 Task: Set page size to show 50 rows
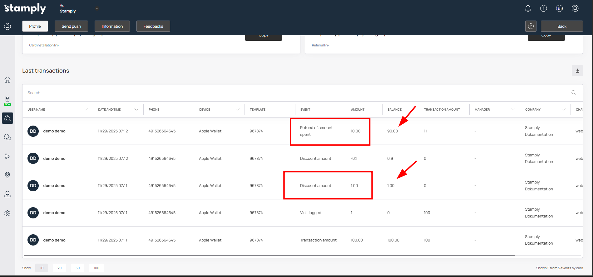point(77,268)
